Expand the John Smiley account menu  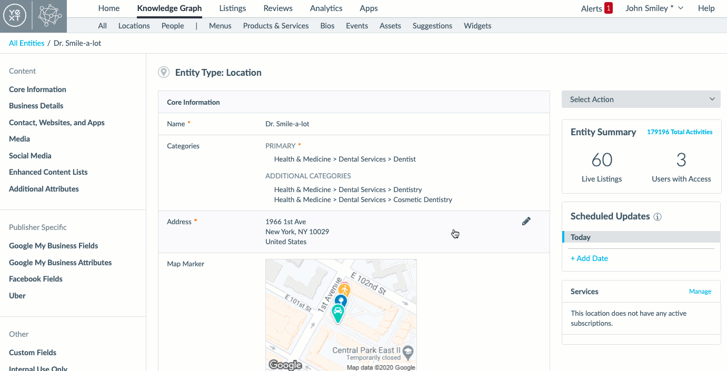point(654,8)
